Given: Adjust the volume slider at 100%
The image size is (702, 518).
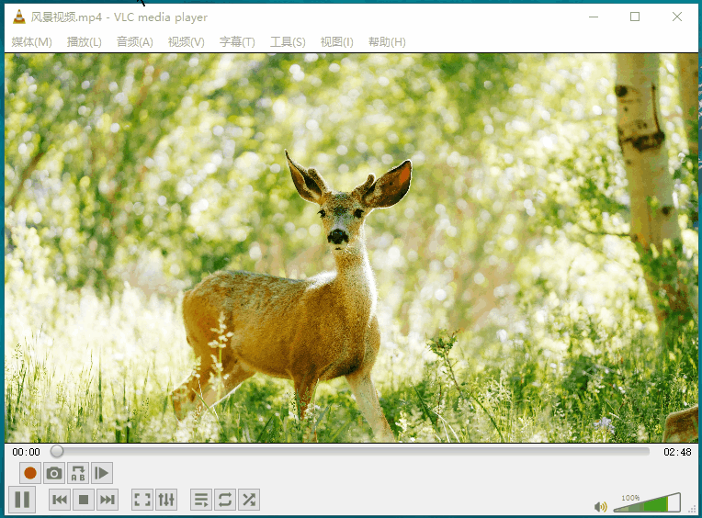Looking at the screenshot, I should [x=647, y=503].
